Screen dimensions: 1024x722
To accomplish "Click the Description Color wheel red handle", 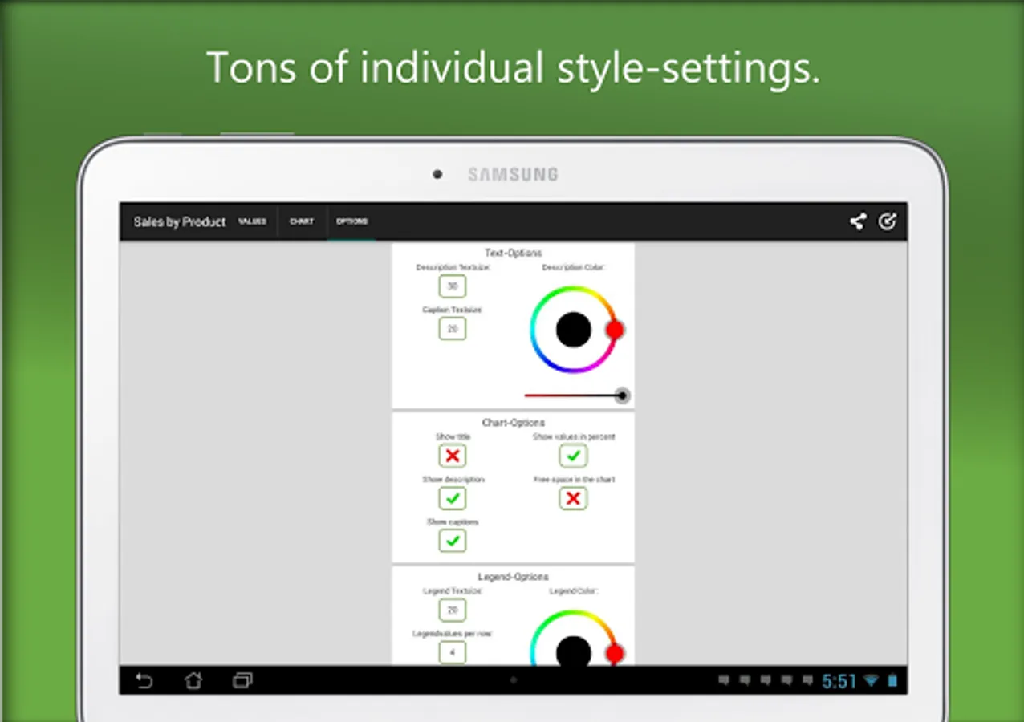I will tap(615, 330).
